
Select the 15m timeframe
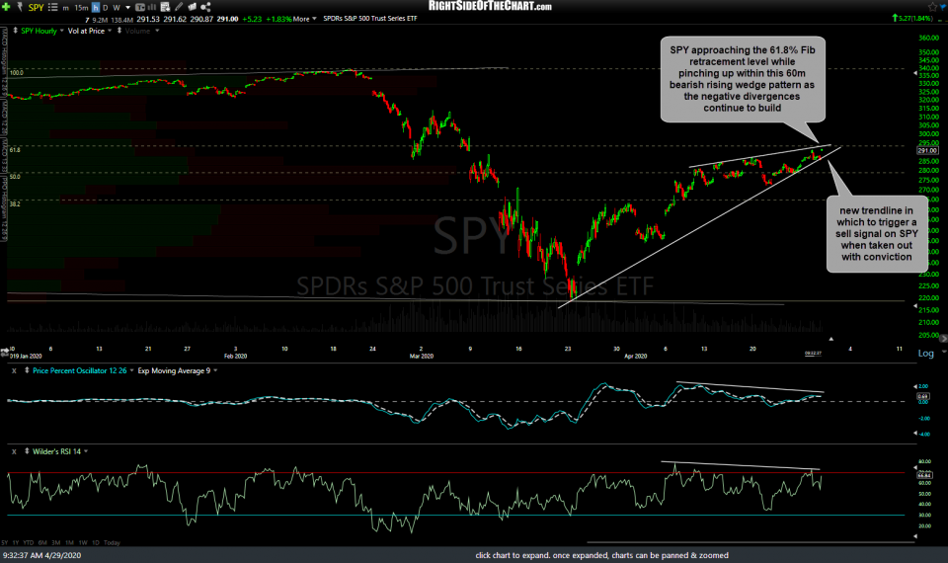[x=81, y=8]
